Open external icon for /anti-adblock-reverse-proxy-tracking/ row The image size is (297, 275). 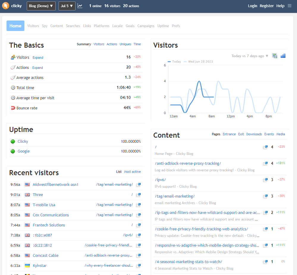[x=265, y=163]
